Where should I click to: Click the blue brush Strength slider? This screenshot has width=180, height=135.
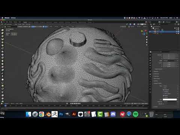36,27
